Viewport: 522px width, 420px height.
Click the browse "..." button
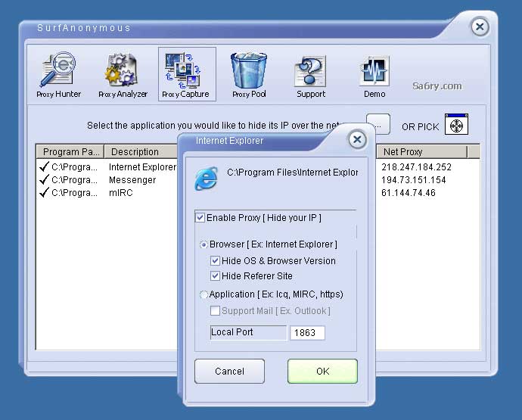[378, 125]
